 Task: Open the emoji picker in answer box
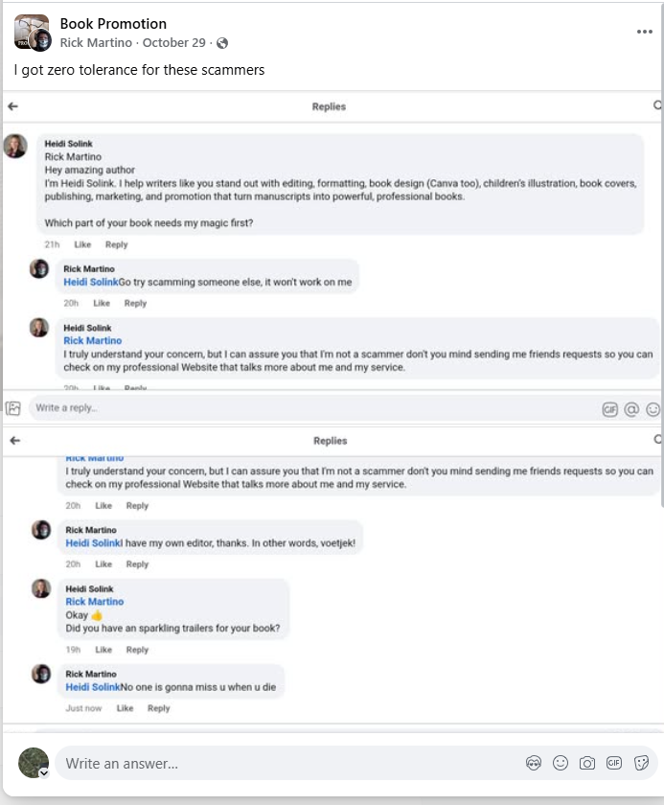tap(561, 763)
